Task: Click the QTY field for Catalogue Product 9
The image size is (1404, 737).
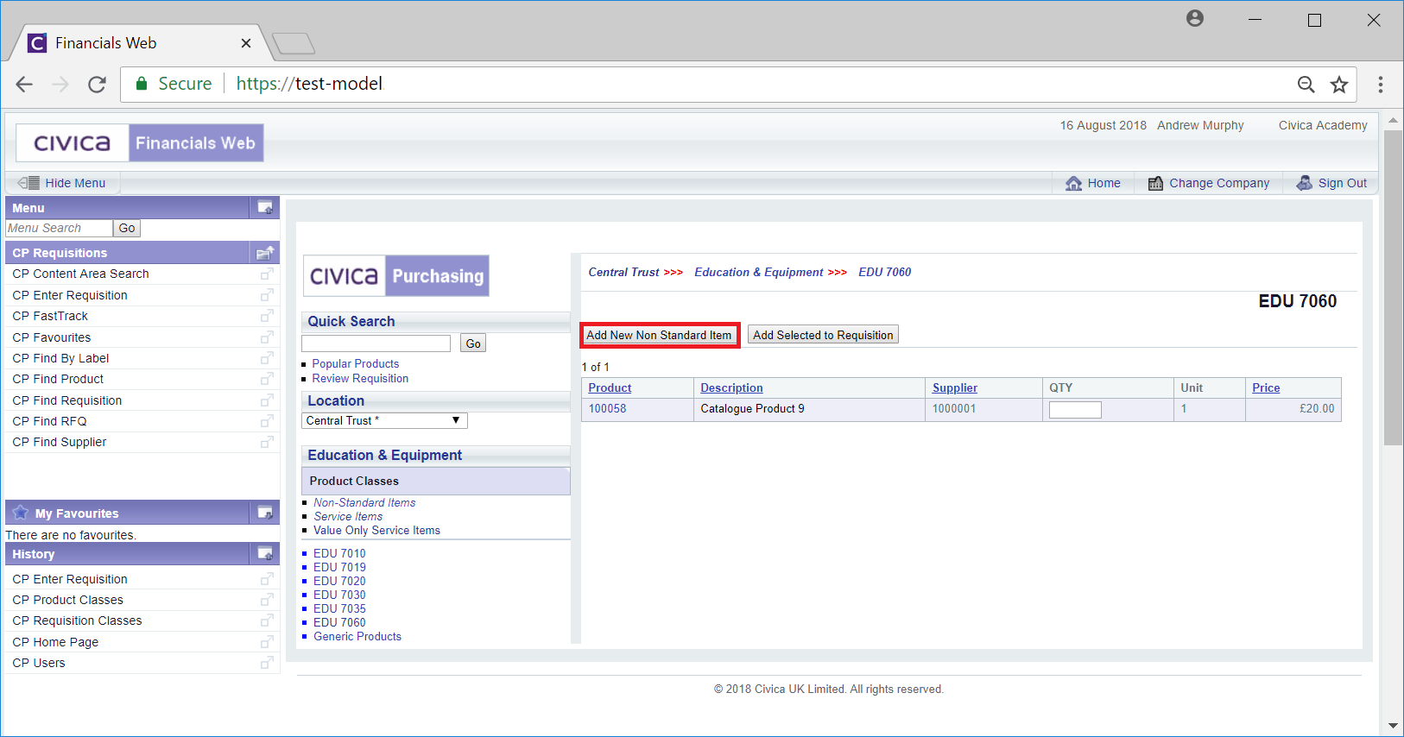Action: (x=1075, y=410)
